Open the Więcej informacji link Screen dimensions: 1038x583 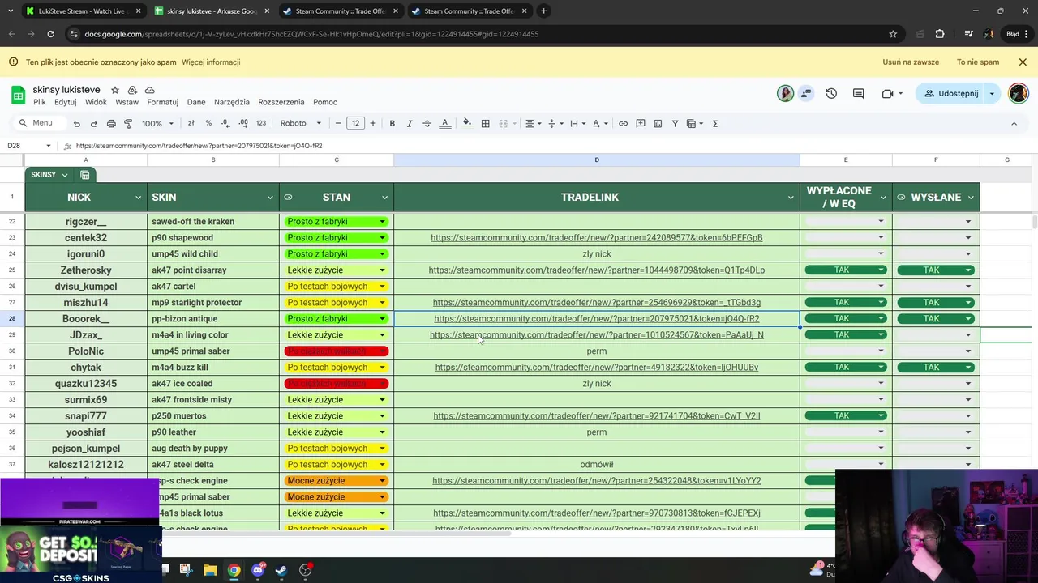pyautogui.click(x=211, y=62)
